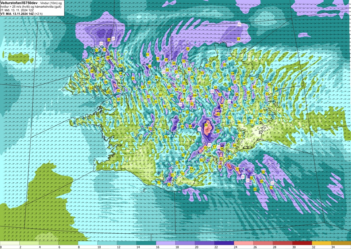The height and width of the screenshot is (249, 351).
Task: Choose the ochre legend swatch above 34
Action: [x=341, y=243]
